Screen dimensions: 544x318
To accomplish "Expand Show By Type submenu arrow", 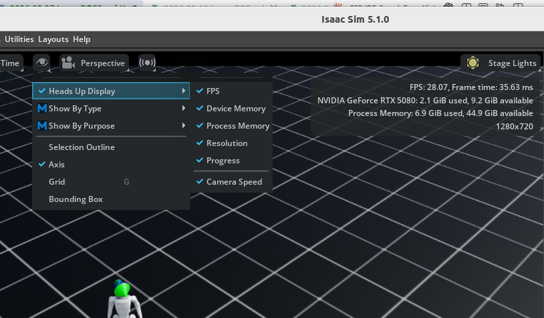I will click(184, 108).
